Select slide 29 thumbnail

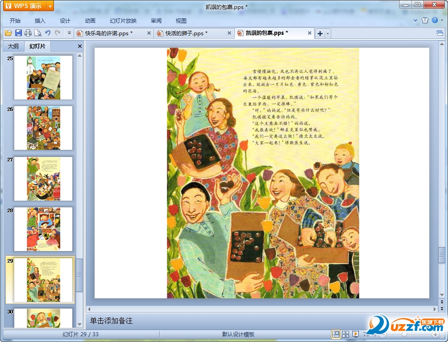[43, 280]
